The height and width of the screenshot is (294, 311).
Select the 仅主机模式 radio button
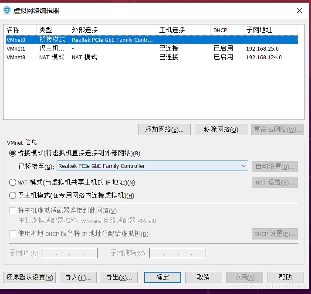click(13, 195)
